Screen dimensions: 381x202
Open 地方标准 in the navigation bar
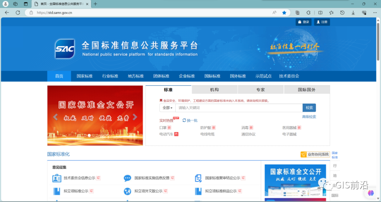point(136,76)
